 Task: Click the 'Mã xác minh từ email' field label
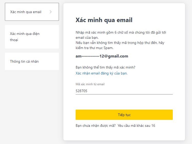(90, 84)
